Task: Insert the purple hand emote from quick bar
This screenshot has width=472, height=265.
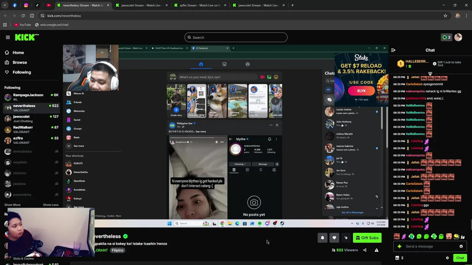Action: 404,237
